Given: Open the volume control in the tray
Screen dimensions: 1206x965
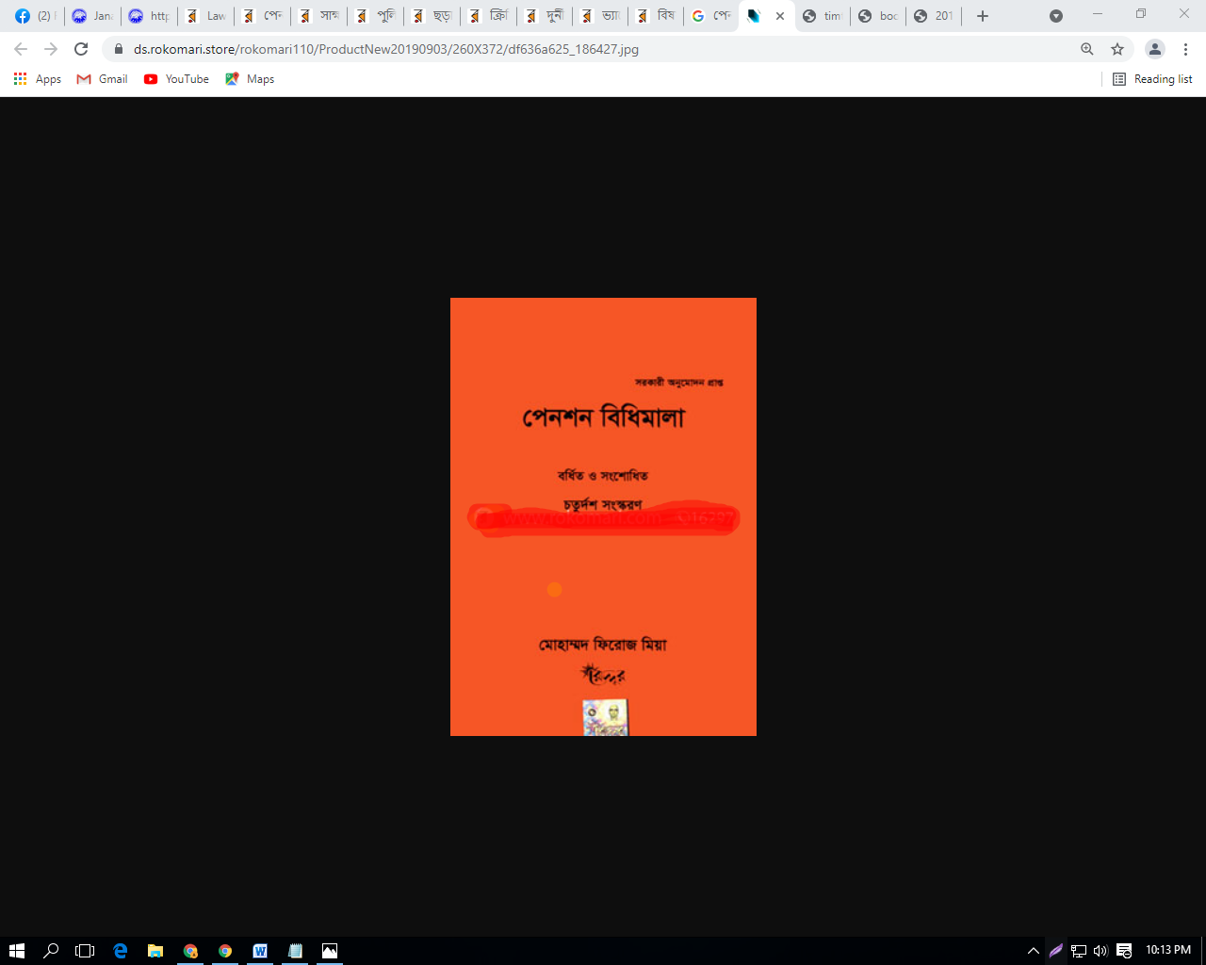Looking at the screenshot, I should tap(1100, 951).
